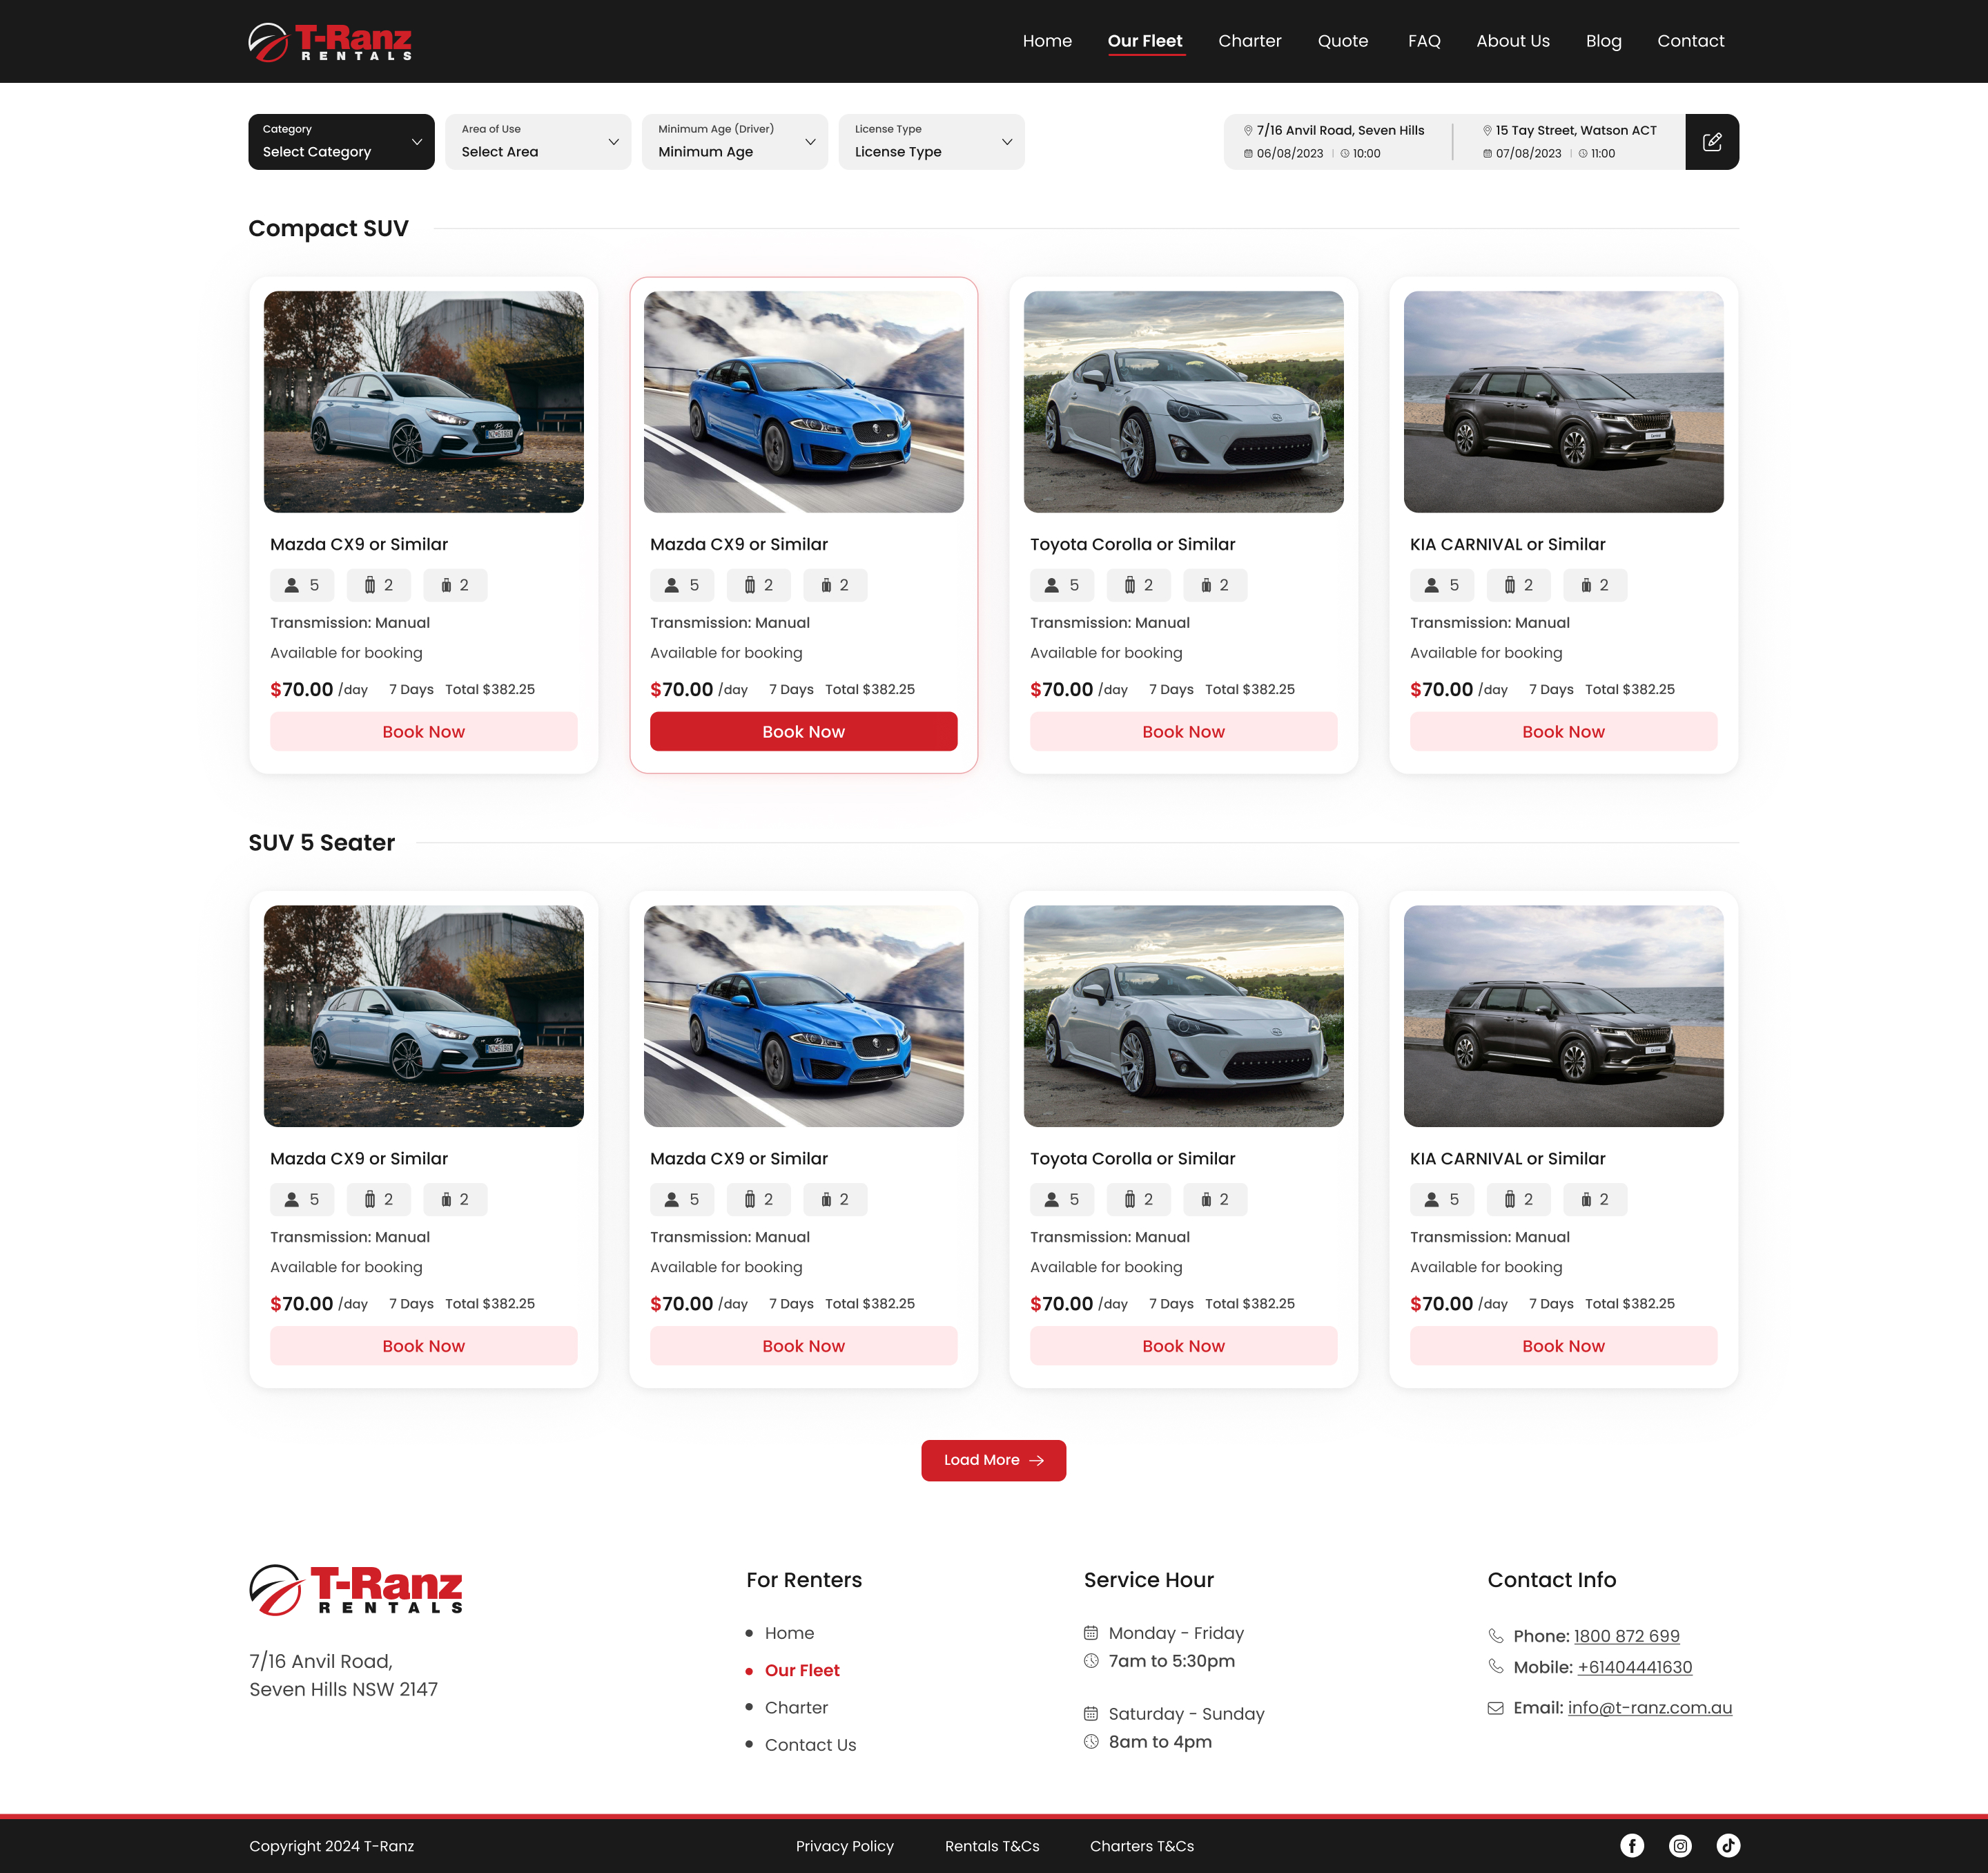Click the 7/16 Anvil Road, Seven Hills pickup text
Screen dimensions: 1988x1873
[x=1340, y=130]
